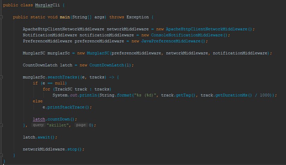This screenshot has width=286, height=165.
Task: Click the 'TrackSC' type in for loop
Action: click(x=63, y=89)
